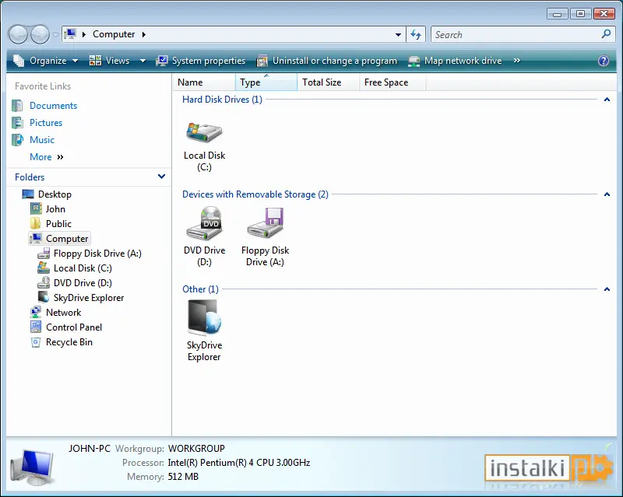Click Map network drive
This screenshot has height=497, width=623.
[456, 61]
